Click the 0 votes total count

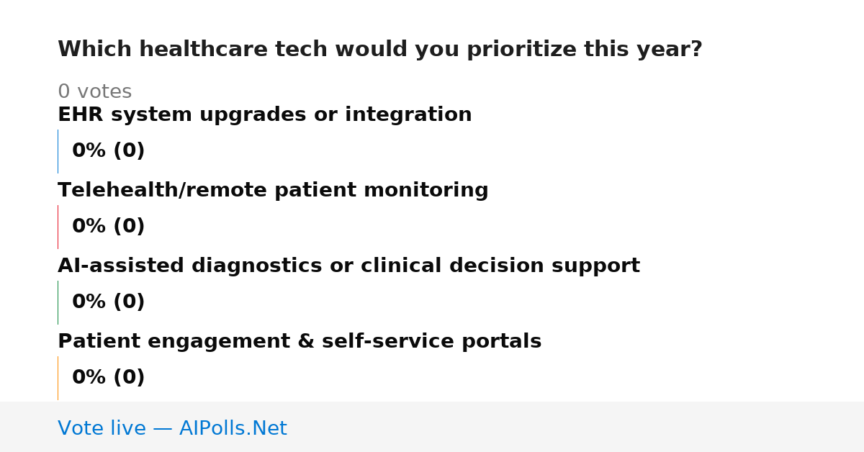94,92
